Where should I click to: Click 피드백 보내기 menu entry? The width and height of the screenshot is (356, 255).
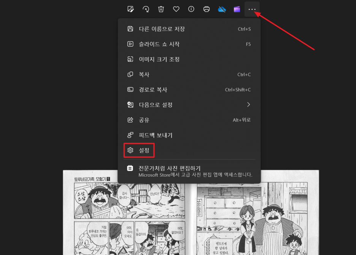point(189,135)
